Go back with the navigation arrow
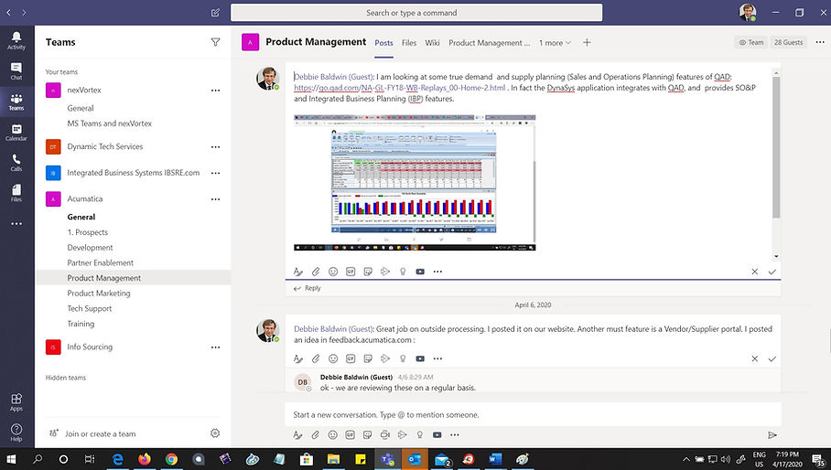Viewport: 831px width, 470px height. click(9, 12)
